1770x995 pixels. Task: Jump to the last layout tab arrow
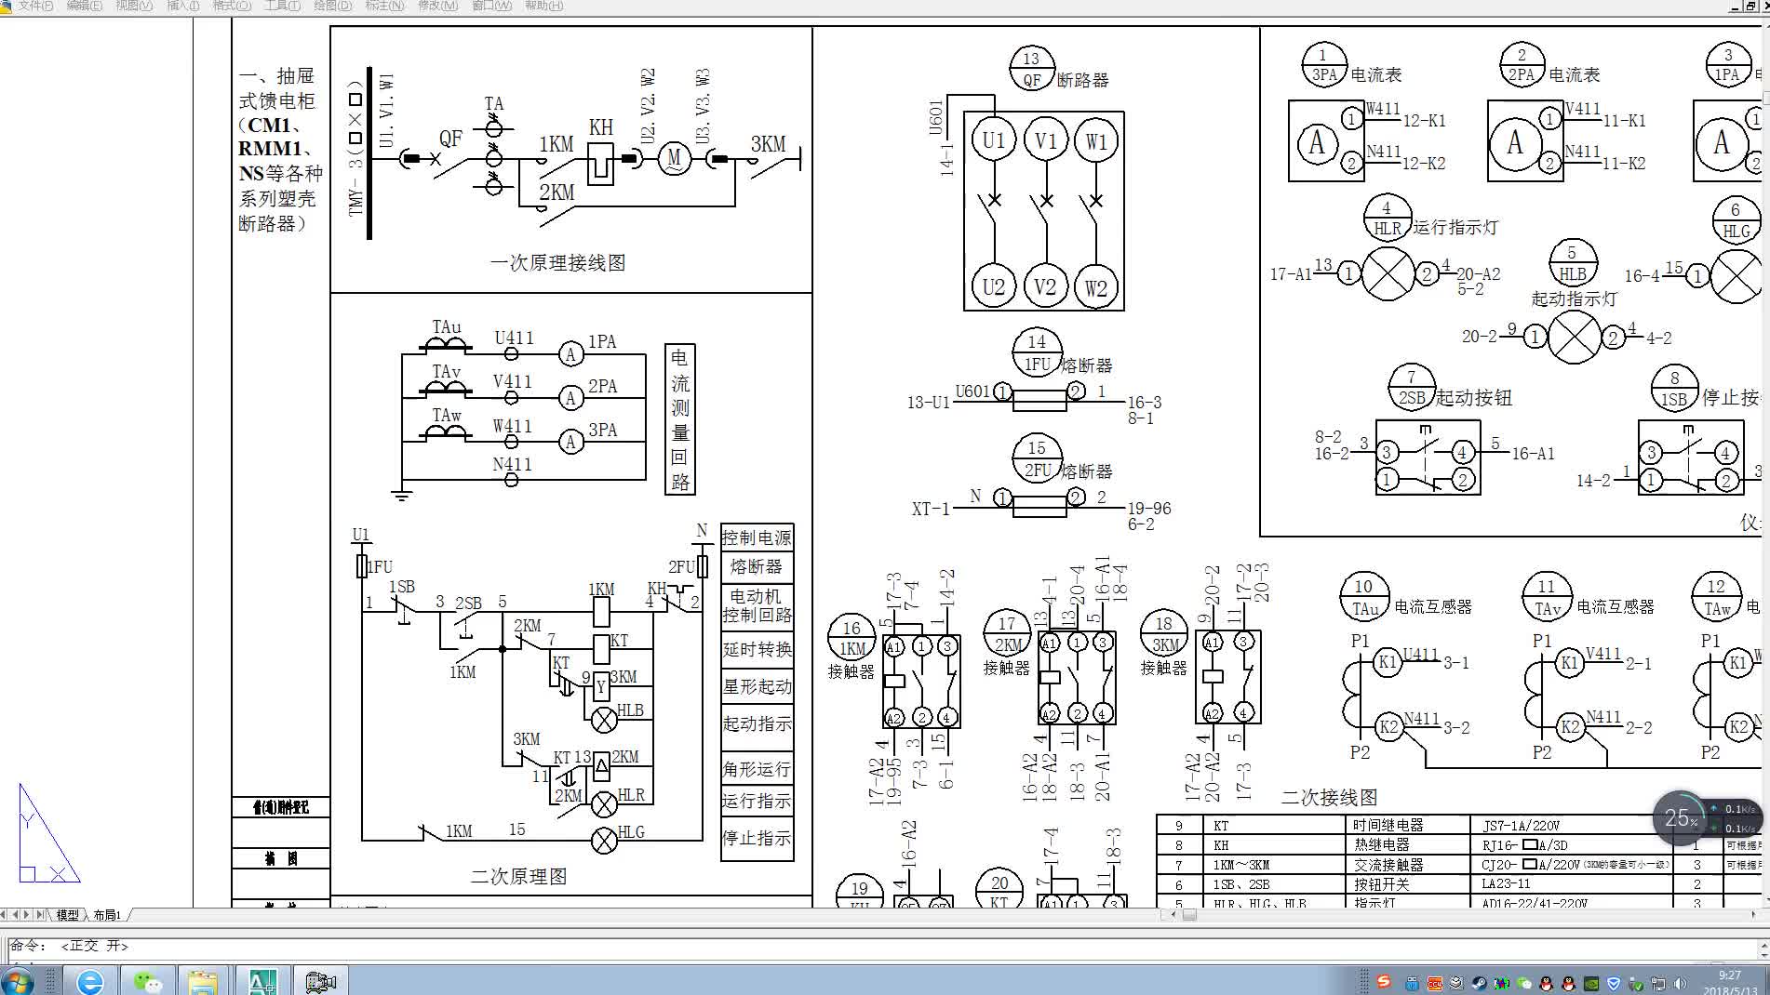click(x=38, y=915)
